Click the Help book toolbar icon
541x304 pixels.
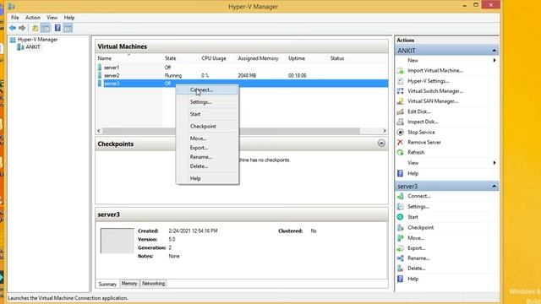pyautogui.click(x=57, y=28)
